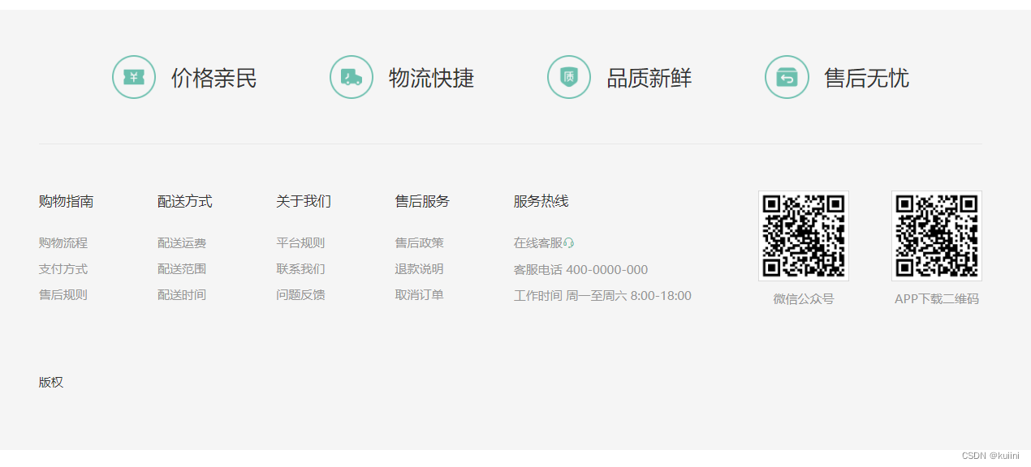Open the 售后规则 link

(63, 295)
